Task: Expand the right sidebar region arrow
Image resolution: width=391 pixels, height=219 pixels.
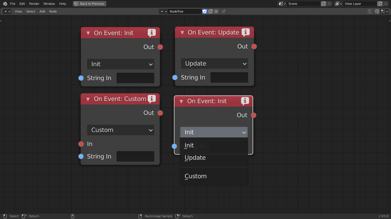Action: coord(390,21)
